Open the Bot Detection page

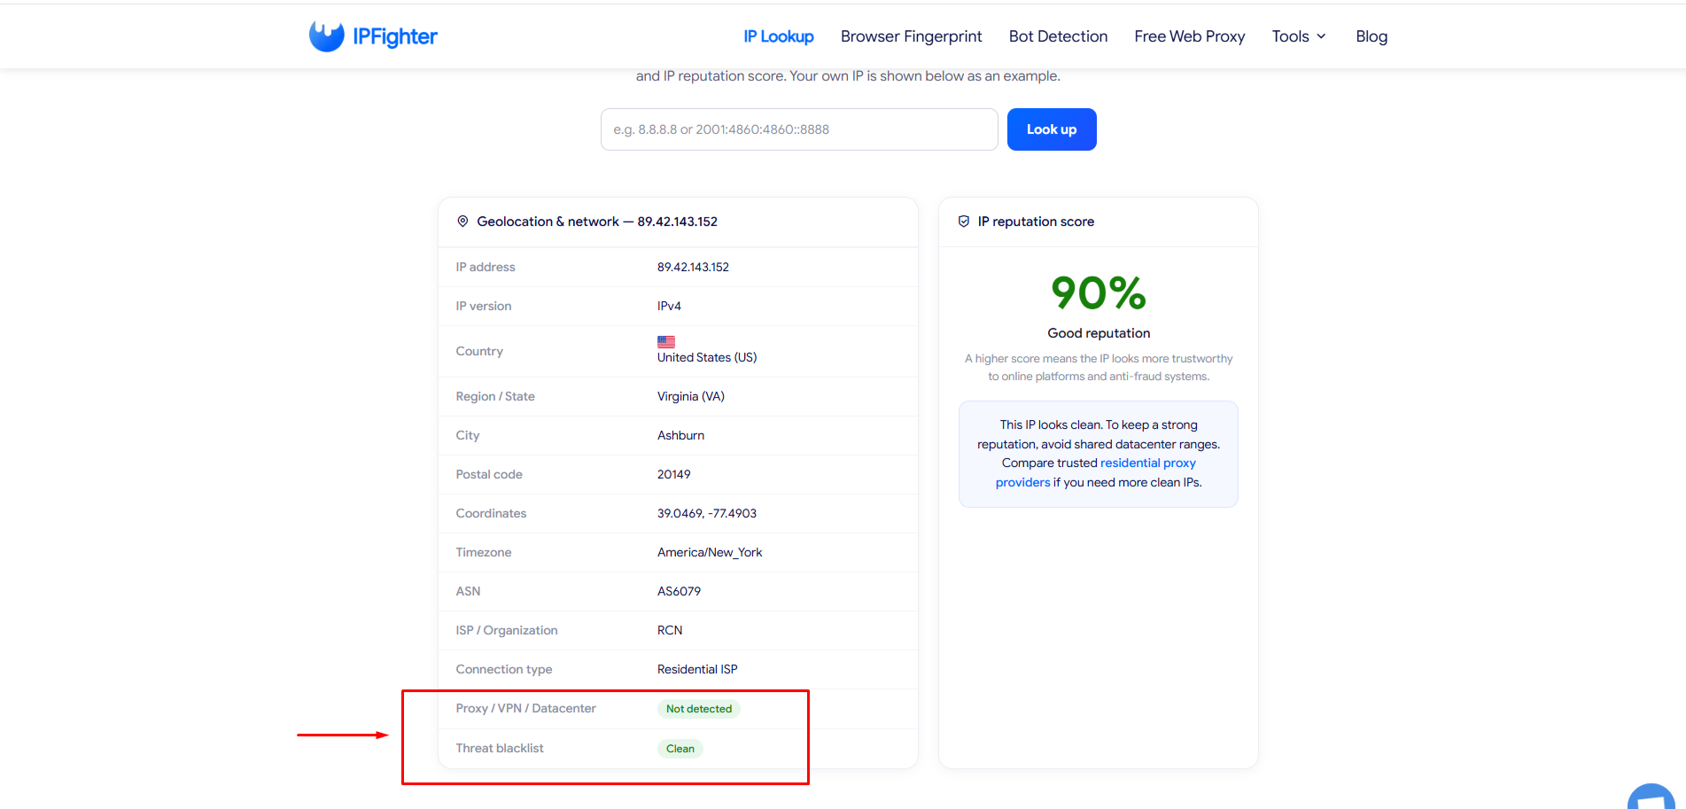point(1058,36)
